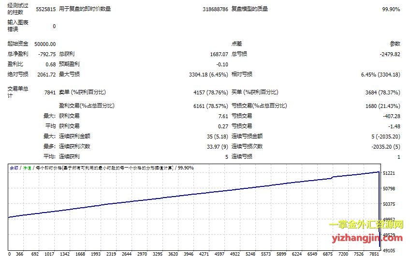Image resolution: width=410 pixels, height=260 pixels.
Task: Select consecutive losses value 5 (-2035.20)
Action: tap(386, 137)
